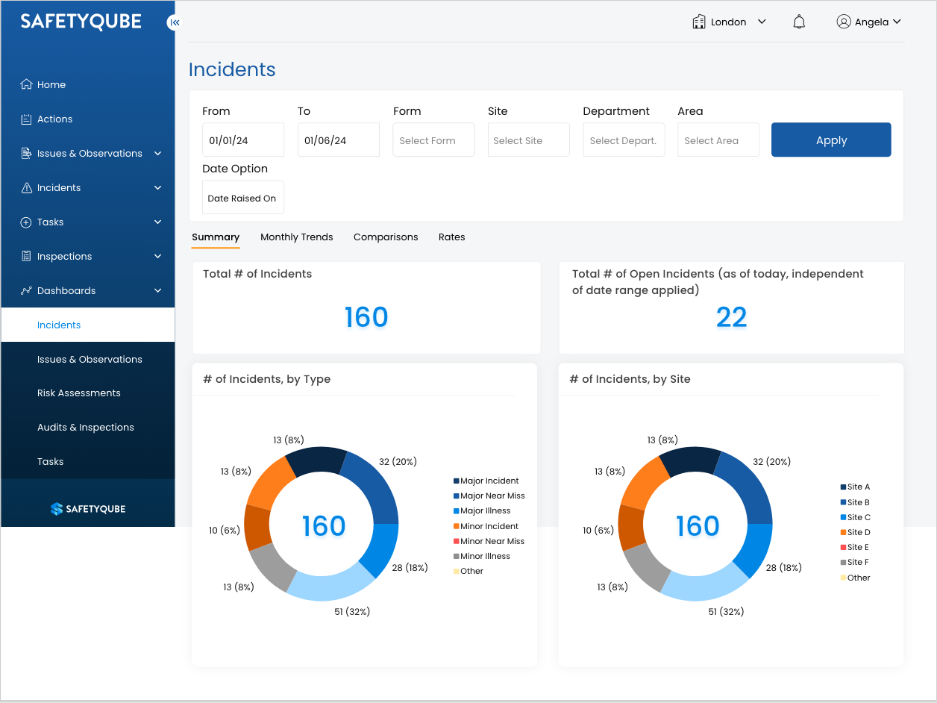Toggle Minor Illness legend swatch
Screen dimensions: 937x703
click(457, 557)
